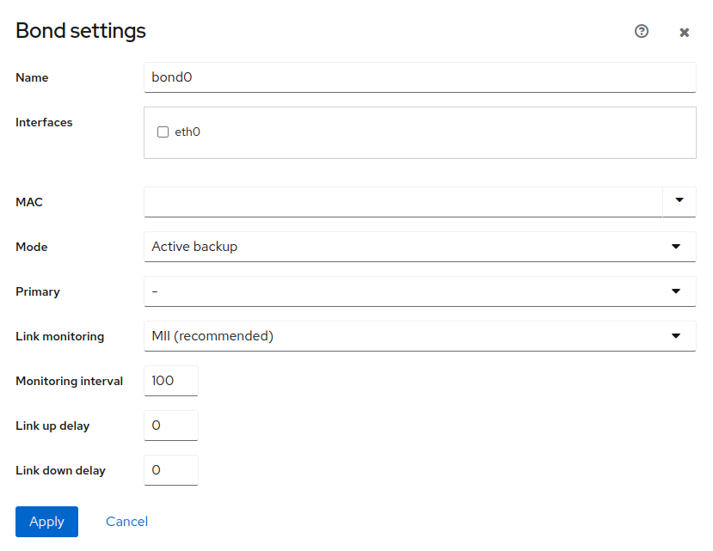The image size is (713, 551).
Task: Click the Link monitoring label
Action: point(59,337)
